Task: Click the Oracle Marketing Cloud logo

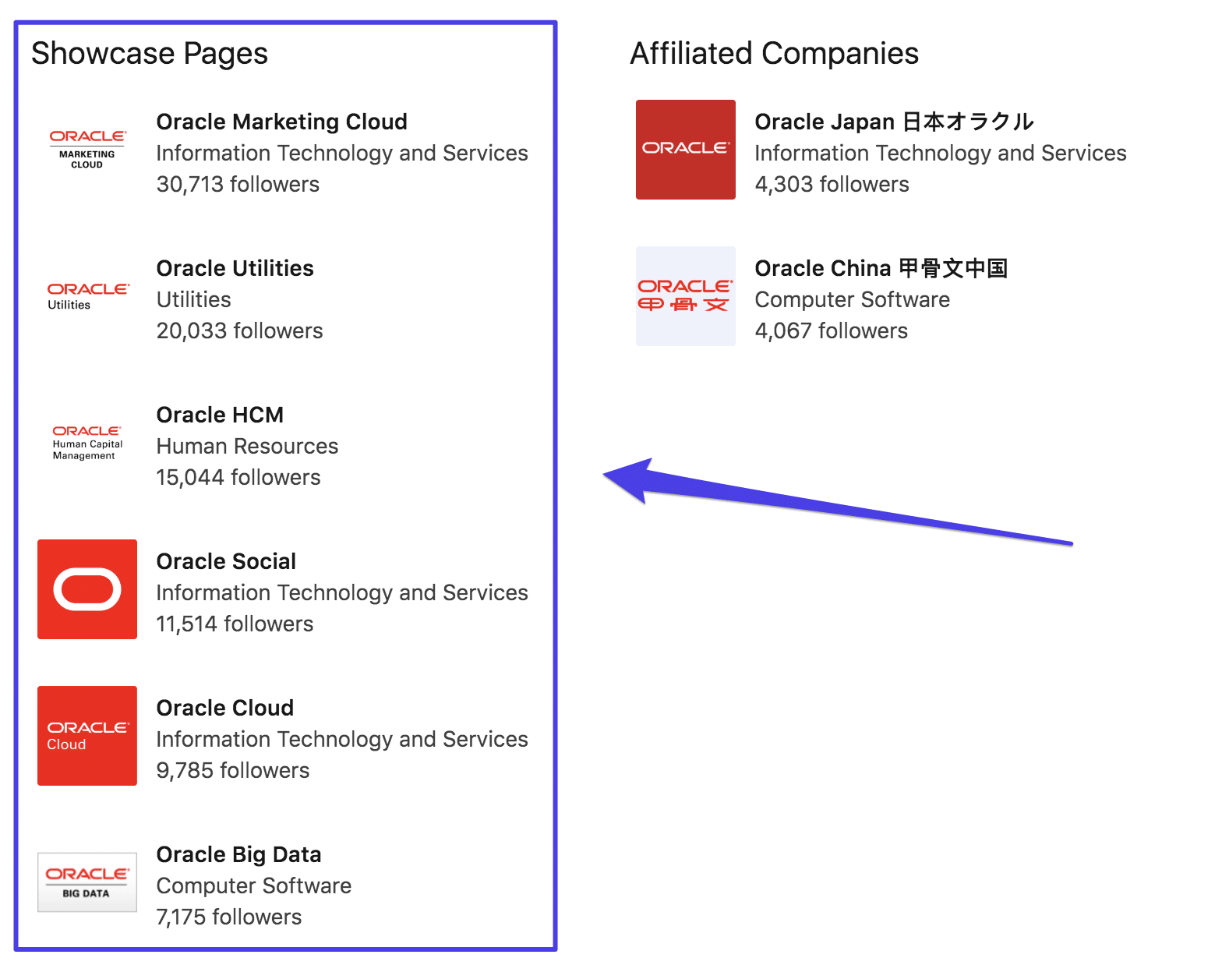Action: [87, 149]
